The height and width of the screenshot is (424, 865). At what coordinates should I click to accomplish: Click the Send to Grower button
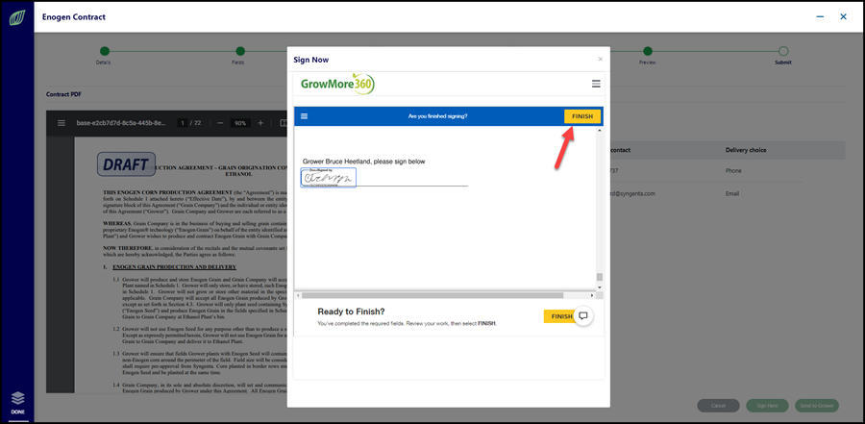pyautogui.click(x=817, y=406)
